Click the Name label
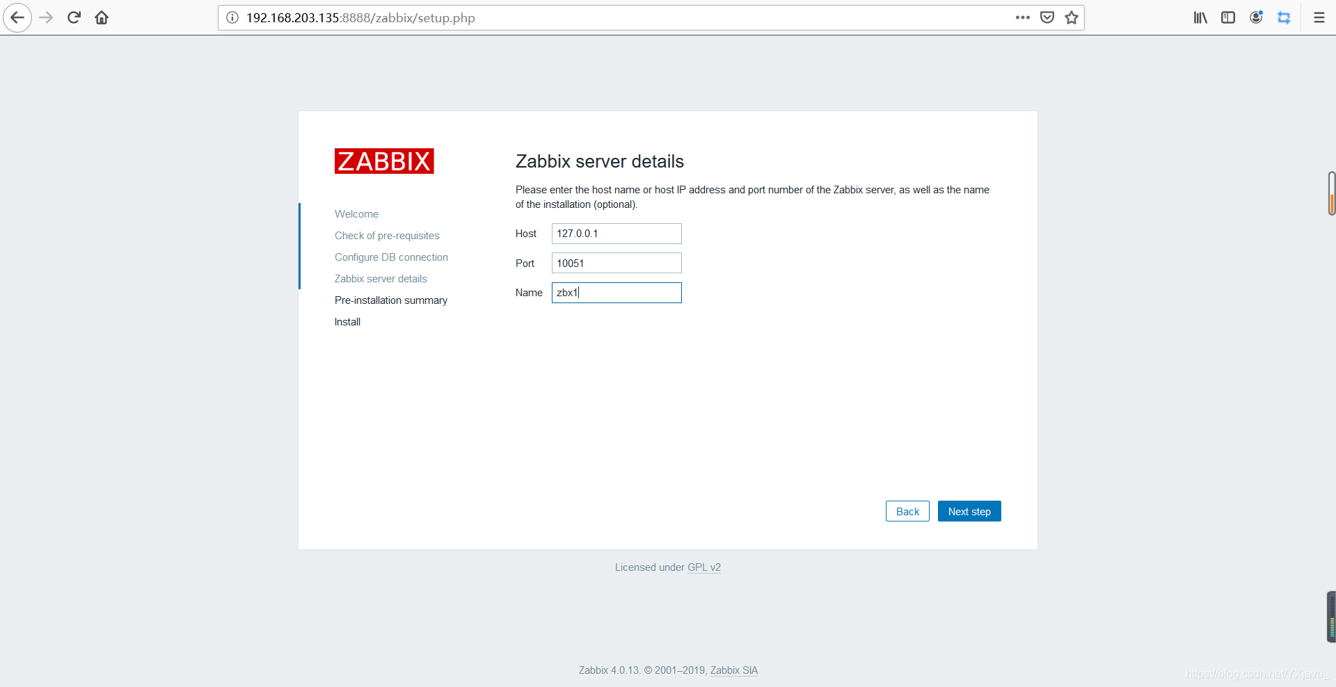 point(529,293)
